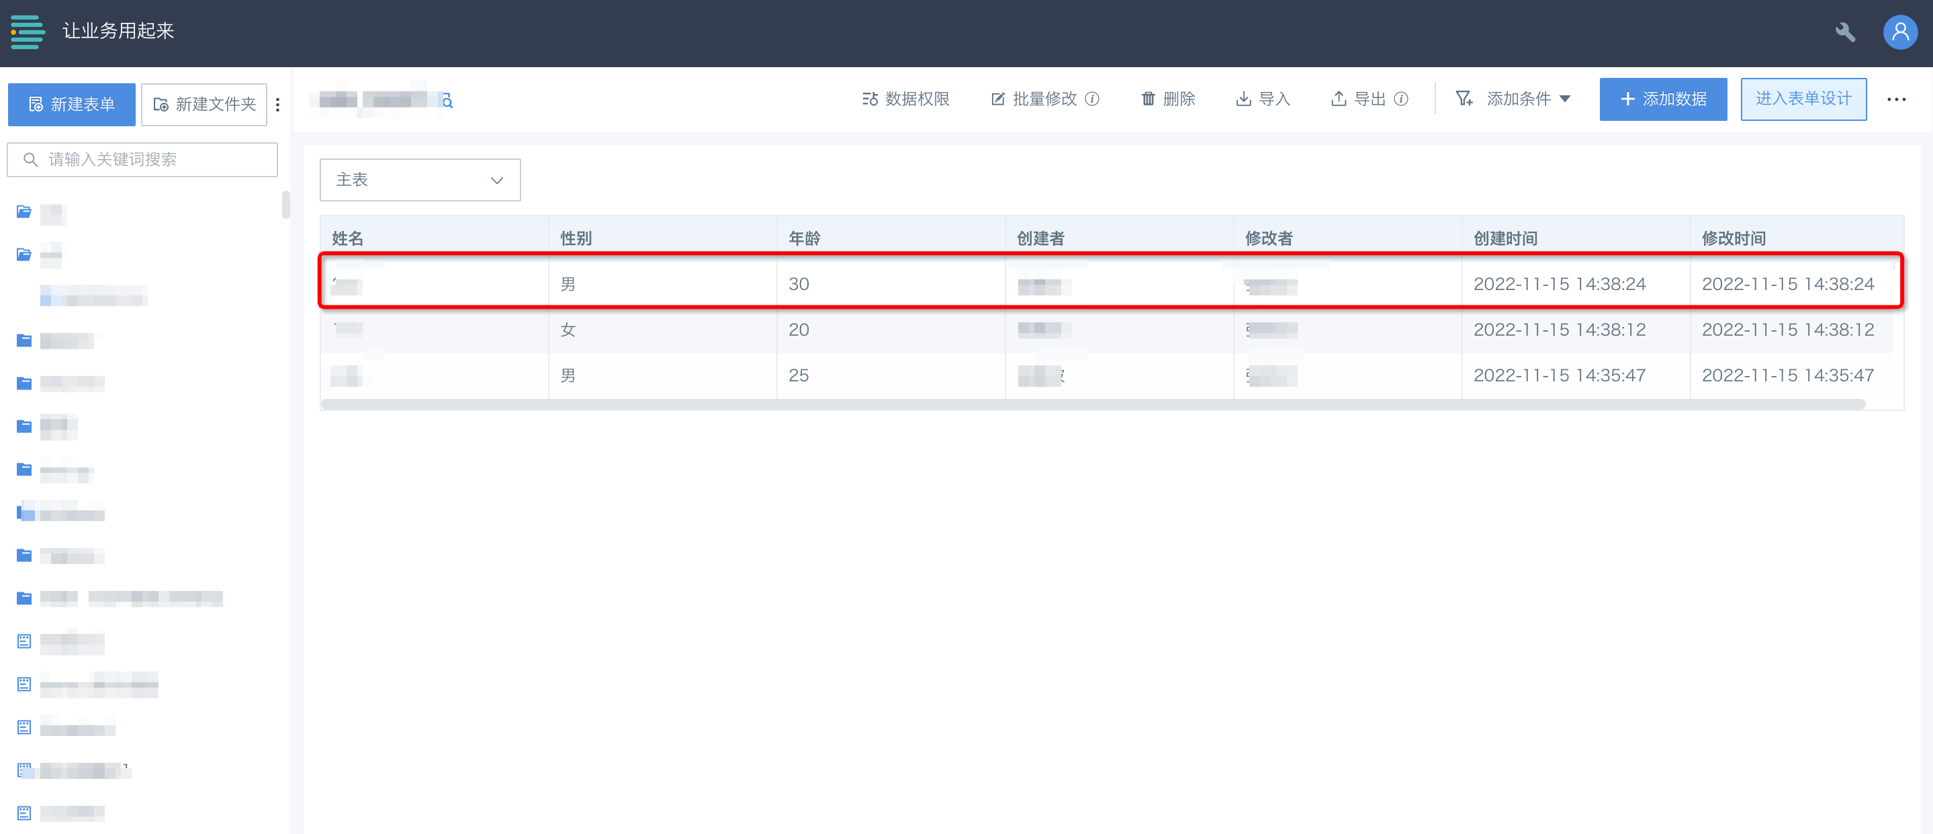Click 进入表单设计 button
The width and height of the screenshot is (1933, 834).
(x=1803, y=99)
